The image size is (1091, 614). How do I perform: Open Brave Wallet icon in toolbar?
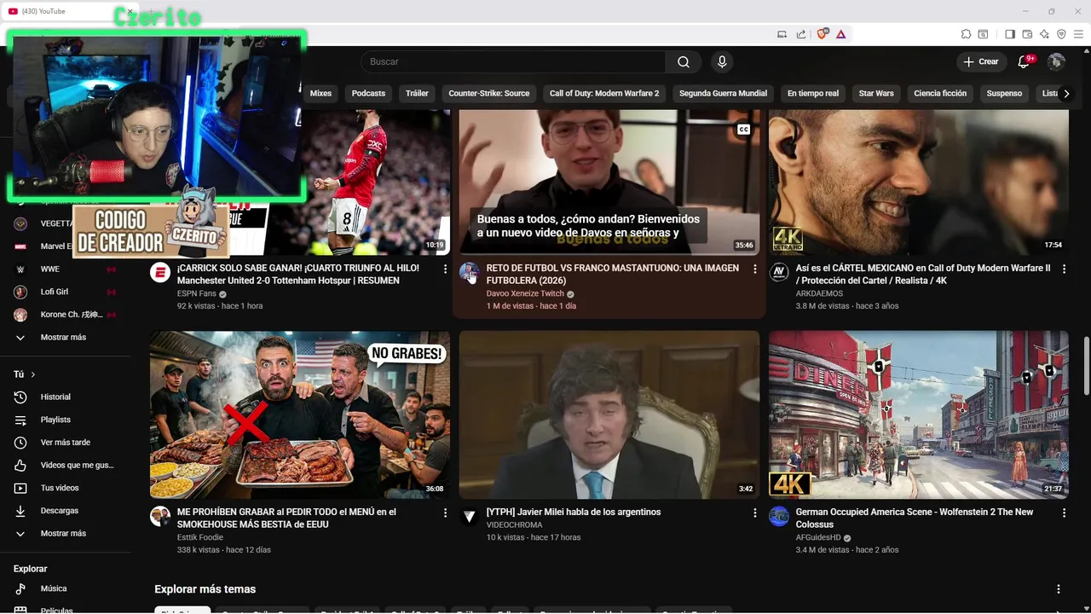[1027, 34]
